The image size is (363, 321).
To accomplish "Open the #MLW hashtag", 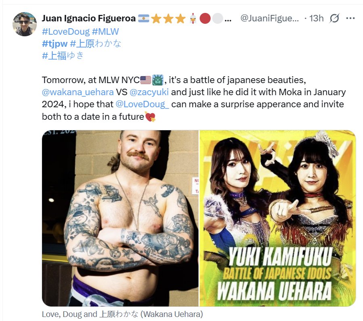I will [105, 31].
